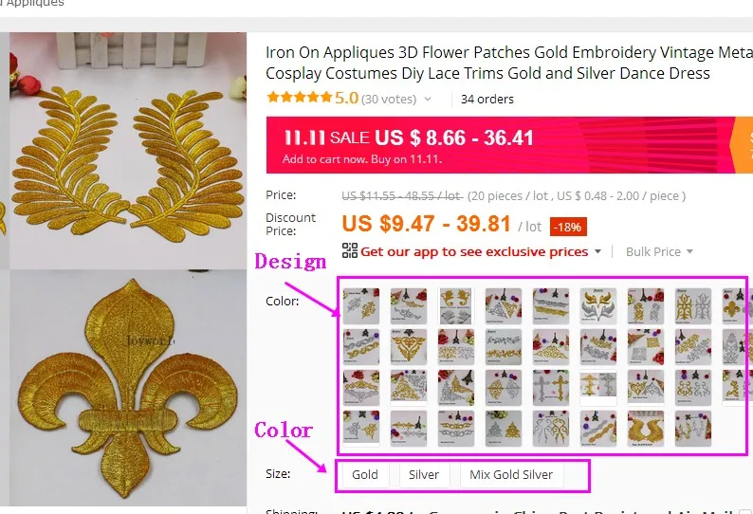Select the Silver color option
This screenshot has height=514, width=753.
pos(424,474)
